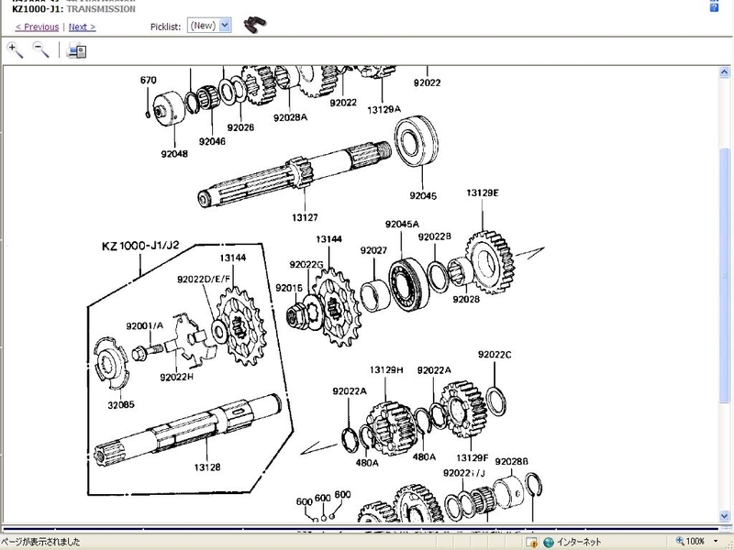734x550 pixels.
Task: Select part number 92015 label
Action: point(289,288)
